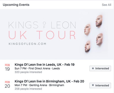This screenshot has height=93, width=114.
Task: Open Kings Of Leon live in Leeds event
Action: [x=45, y=65]
